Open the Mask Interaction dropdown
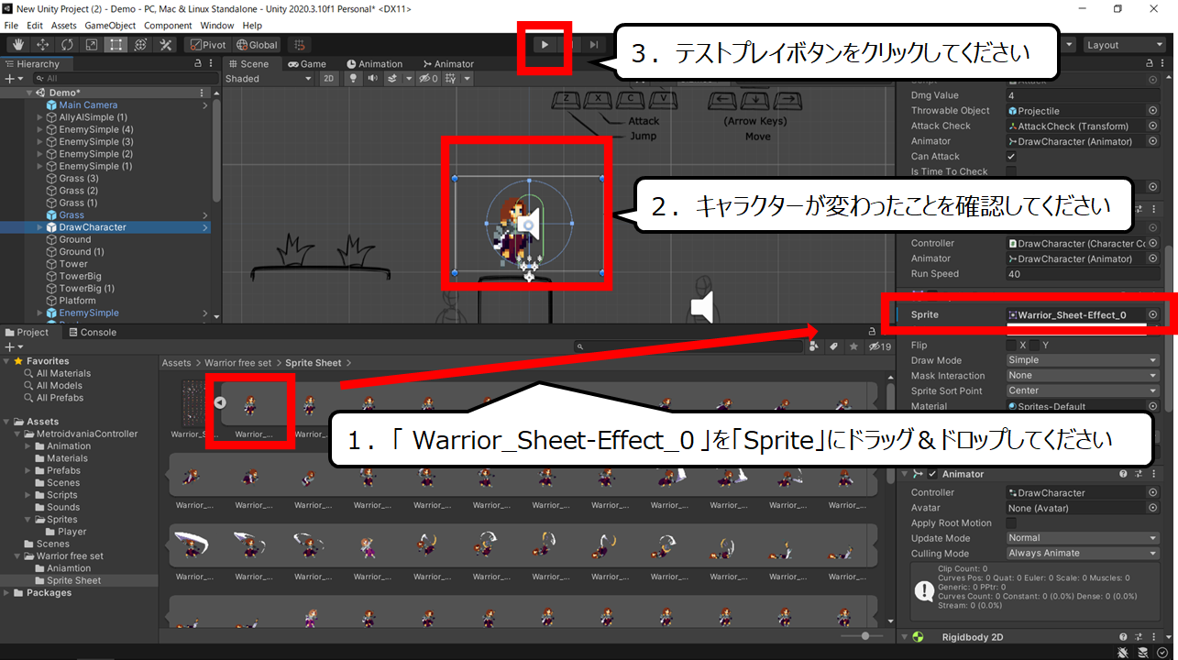 coord(1083,376)
